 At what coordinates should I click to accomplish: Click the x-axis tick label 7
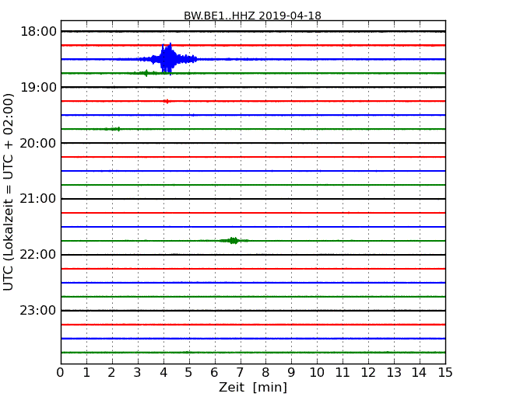[x=240, y=372]
